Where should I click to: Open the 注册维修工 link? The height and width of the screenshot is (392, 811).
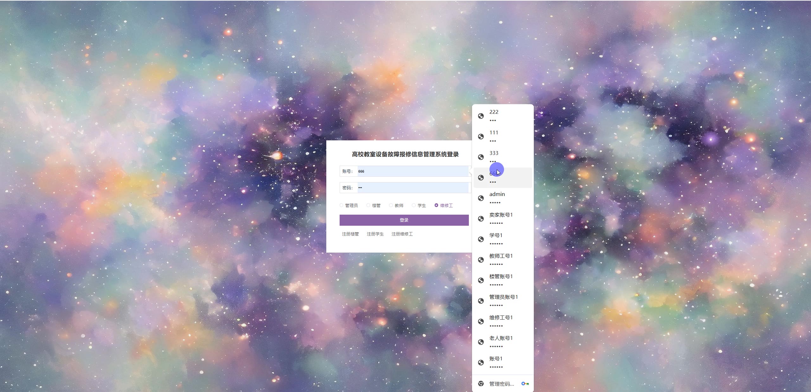tap(402, 234)
